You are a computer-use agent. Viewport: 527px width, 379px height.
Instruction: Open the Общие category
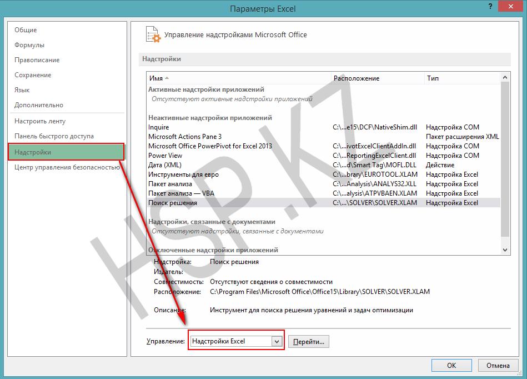(26, 30)
